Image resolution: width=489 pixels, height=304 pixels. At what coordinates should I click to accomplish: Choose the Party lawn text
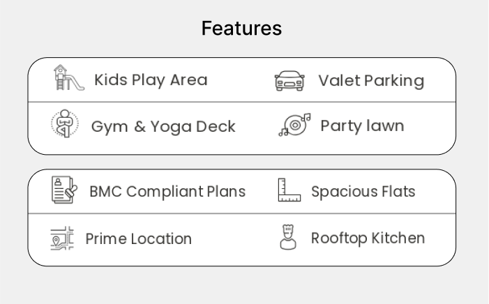pos(362,126)
